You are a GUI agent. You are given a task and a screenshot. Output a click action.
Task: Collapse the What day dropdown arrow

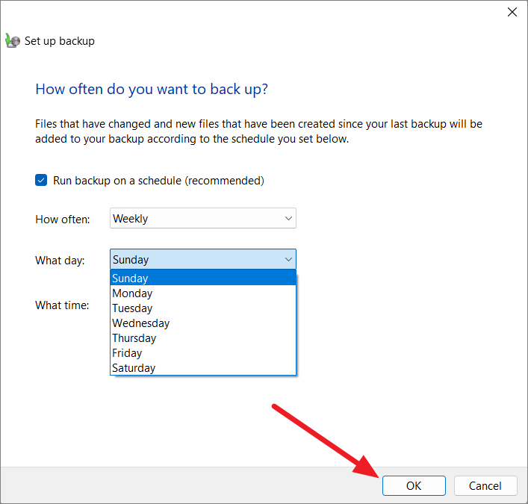288,259
